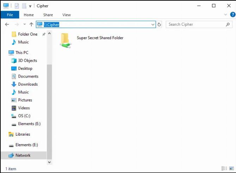The width and height of the screenshot is (236, 173).
Task: Minimize the Cipher window
Action: (199, 6)
